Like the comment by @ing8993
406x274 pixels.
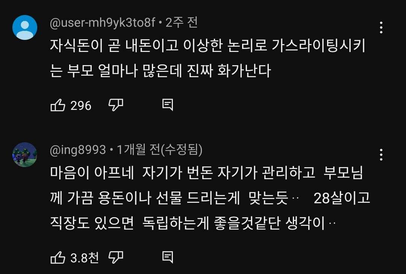59,258
